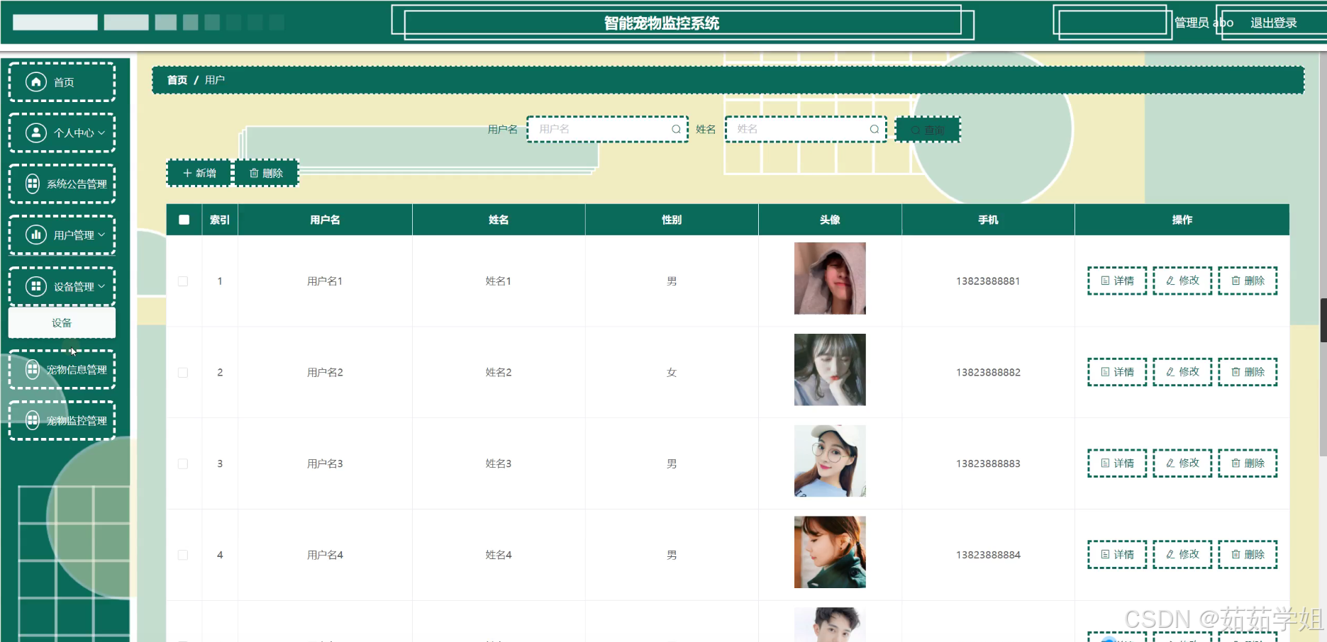Click the edit pencil icon on the 用户名1 row
The width and height of the screenshot is (1327, 642).
pos(1170,281)
